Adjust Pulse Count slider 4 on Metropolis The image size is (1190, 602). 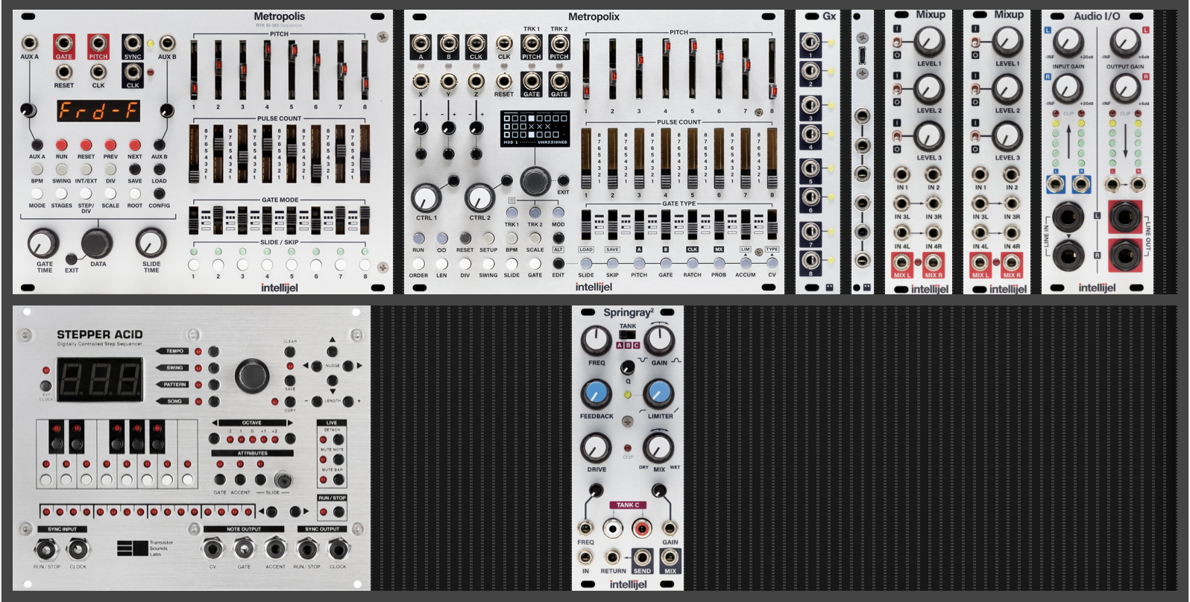point(267,153)
